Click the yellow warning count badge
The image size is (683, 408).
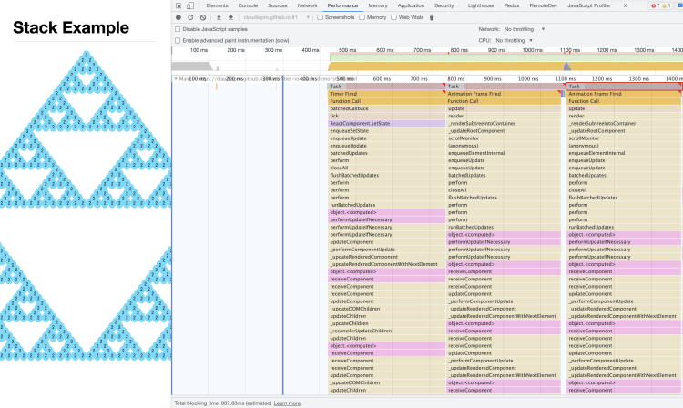[667, 5]
